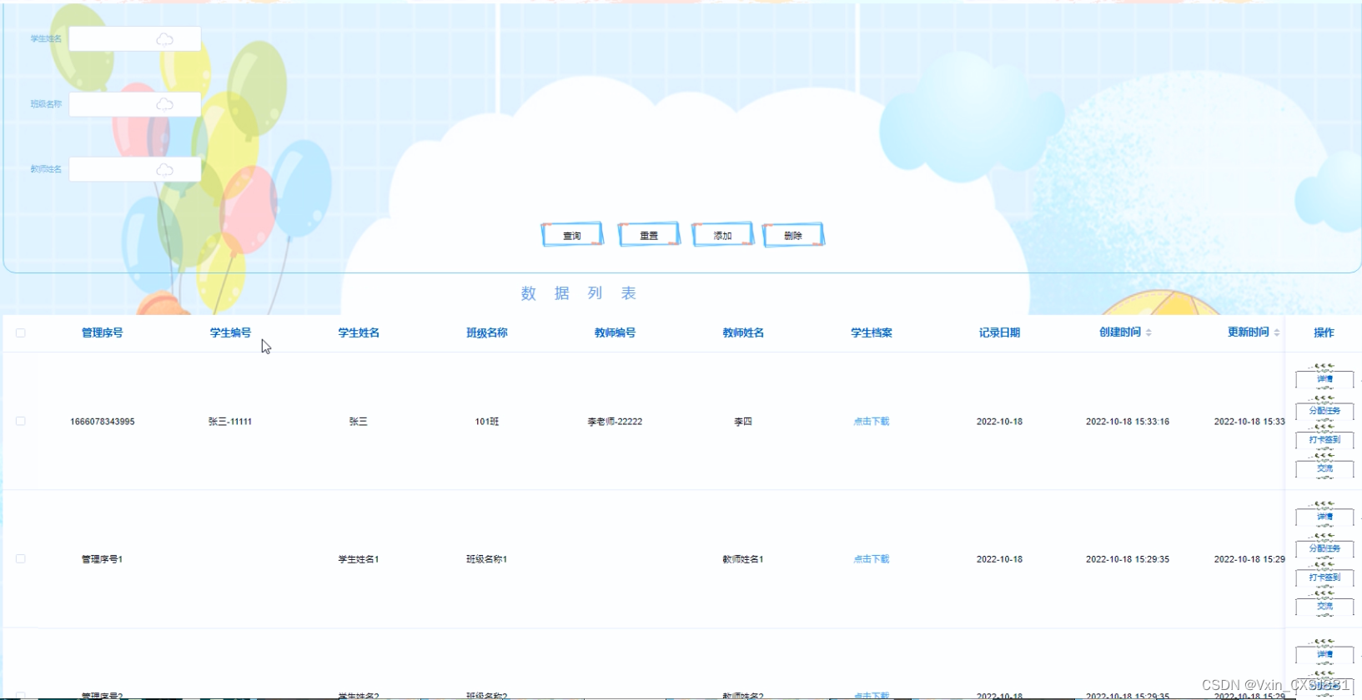
Task: Sort by 更新时间 using its sort arrows
Action: [1277, 332]
